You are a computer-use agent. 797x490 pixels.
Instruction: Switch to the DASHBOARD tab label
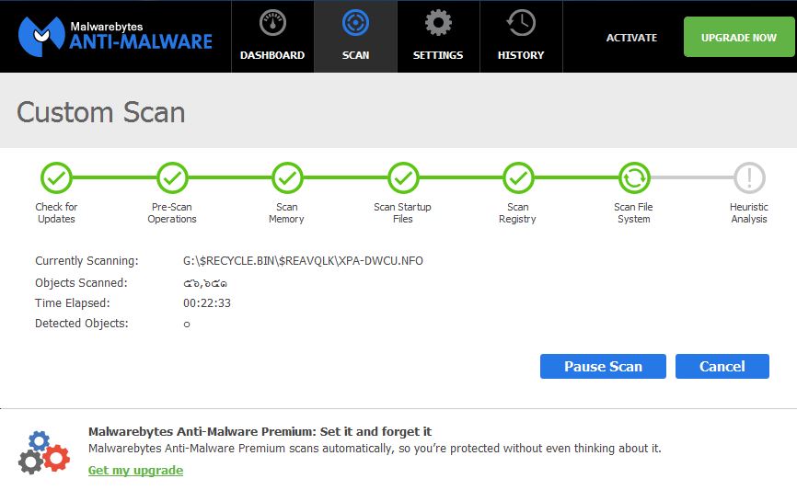[x=272, y=55]
